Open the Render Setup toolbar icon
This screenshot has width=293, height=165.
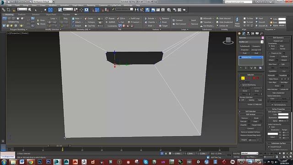[x=174, y=10]
